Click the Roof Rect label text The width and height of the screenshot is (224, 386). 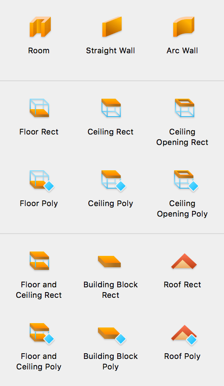182,285
